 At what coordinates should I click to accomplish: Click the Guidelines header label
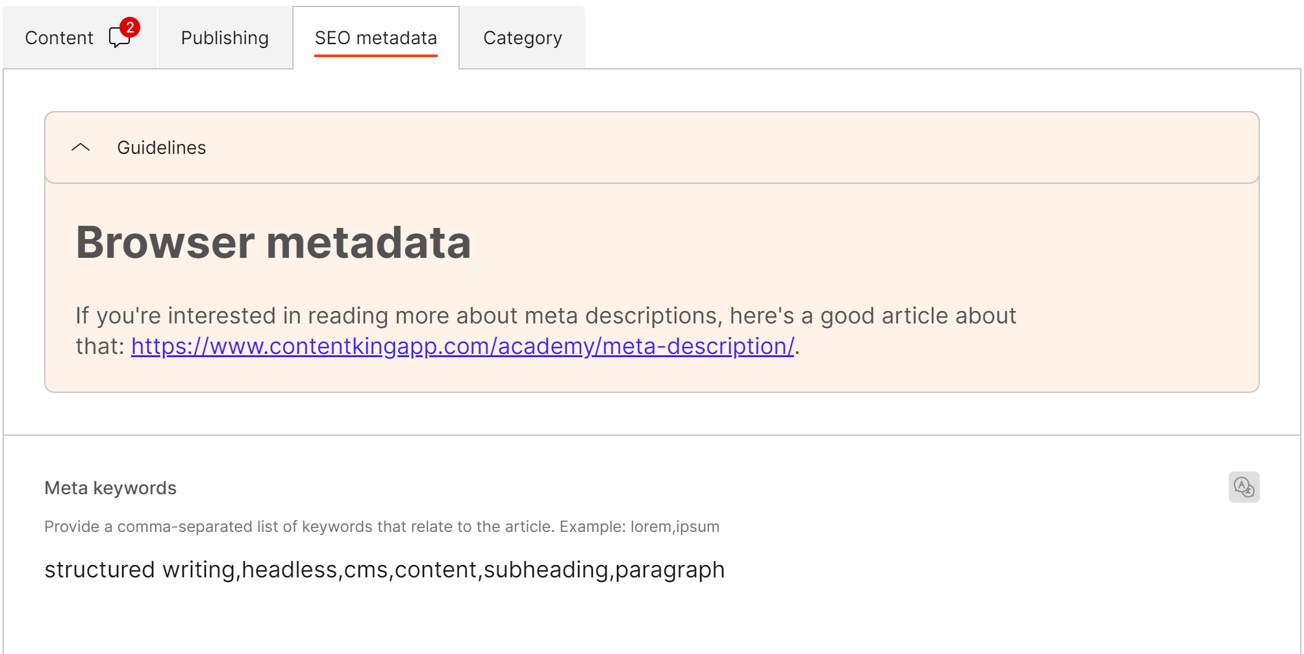coord(161,147)
